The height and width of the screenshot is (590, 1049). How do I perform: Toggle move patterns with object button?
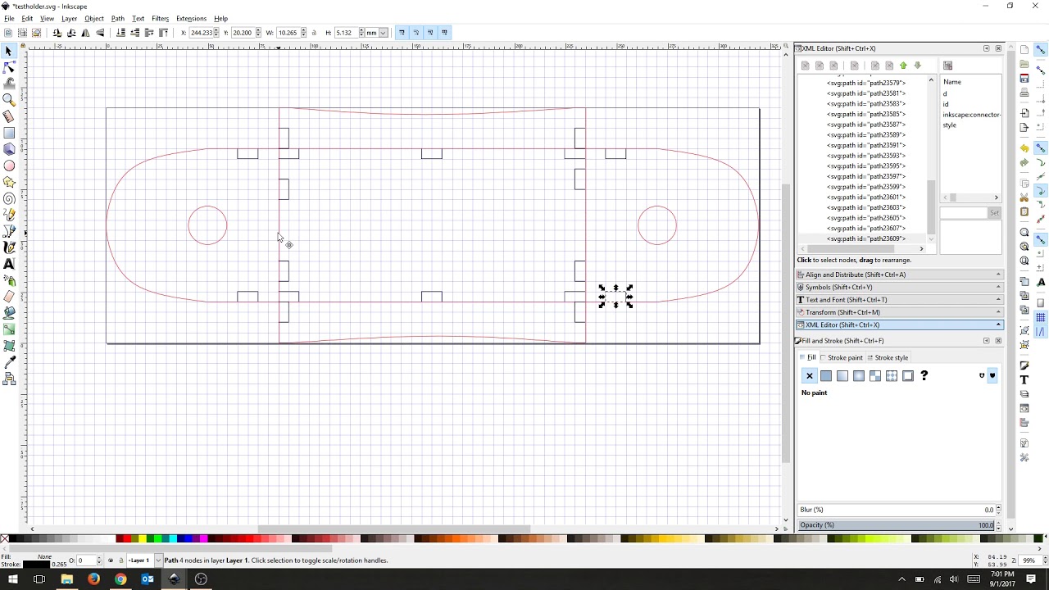(445, 33)
